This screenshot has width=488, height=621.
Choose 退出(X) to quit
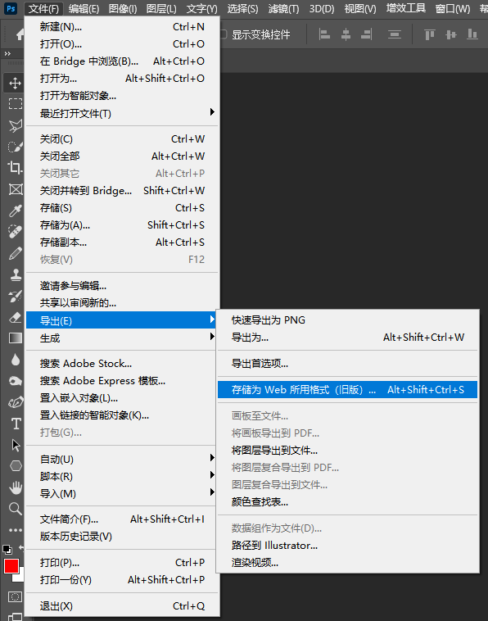point(121,606)
